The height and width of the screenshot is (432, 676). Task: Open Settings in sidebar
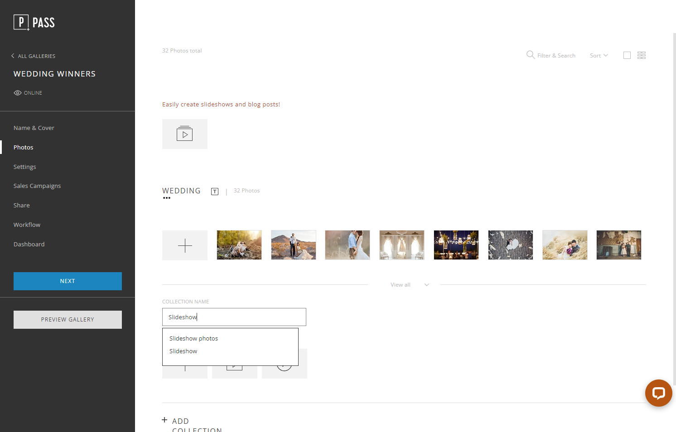coord(25,167)
